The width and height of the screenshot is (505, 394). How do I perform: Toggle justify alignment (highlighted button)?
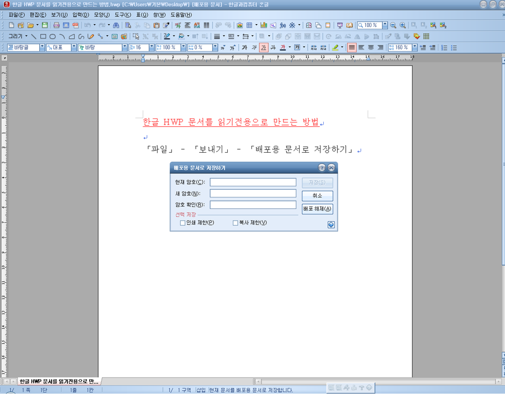[x=352, y=48]
